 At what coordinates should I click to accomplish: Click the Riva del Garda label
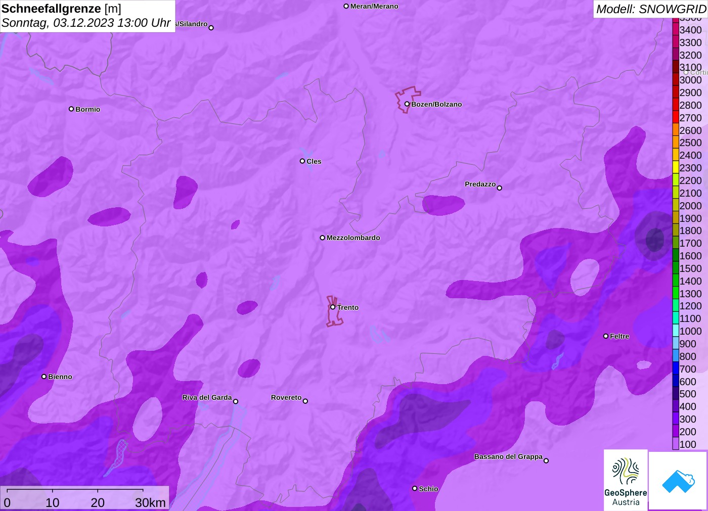pyautogui.click(x=207, y=397)
